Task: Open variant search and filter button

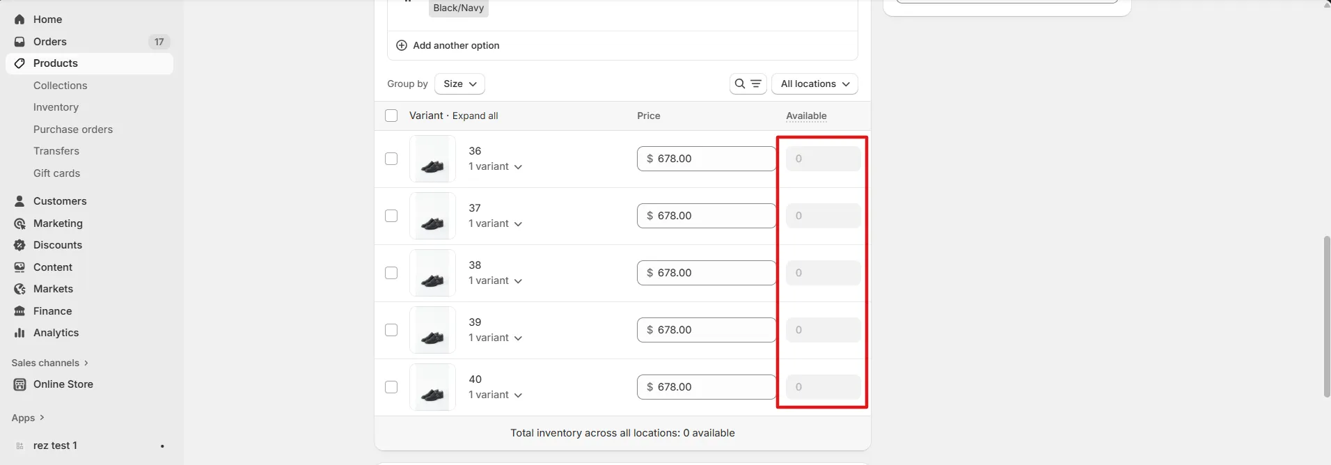Action: (748, 84)
